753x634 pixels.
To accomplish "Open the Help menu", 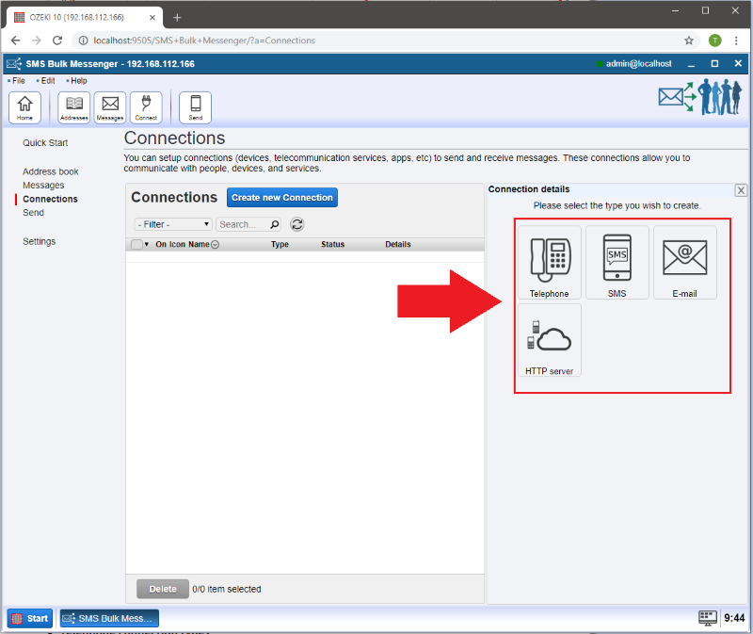I will (78, 81).
